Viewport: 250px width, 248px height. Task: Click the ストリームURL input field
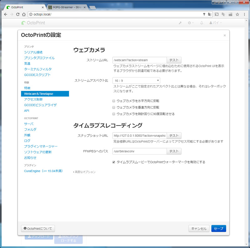[x=139, y=60]
